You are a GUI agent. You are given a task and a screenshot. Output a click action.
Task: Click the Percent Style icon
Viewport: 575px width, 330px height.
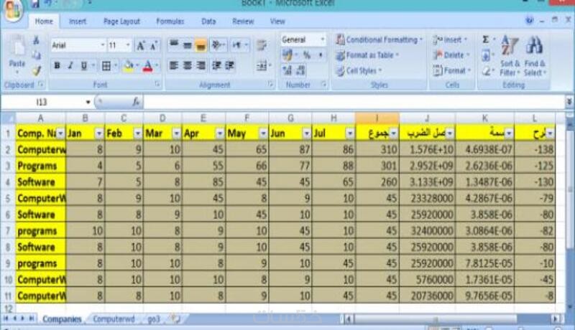coord(307,55)
